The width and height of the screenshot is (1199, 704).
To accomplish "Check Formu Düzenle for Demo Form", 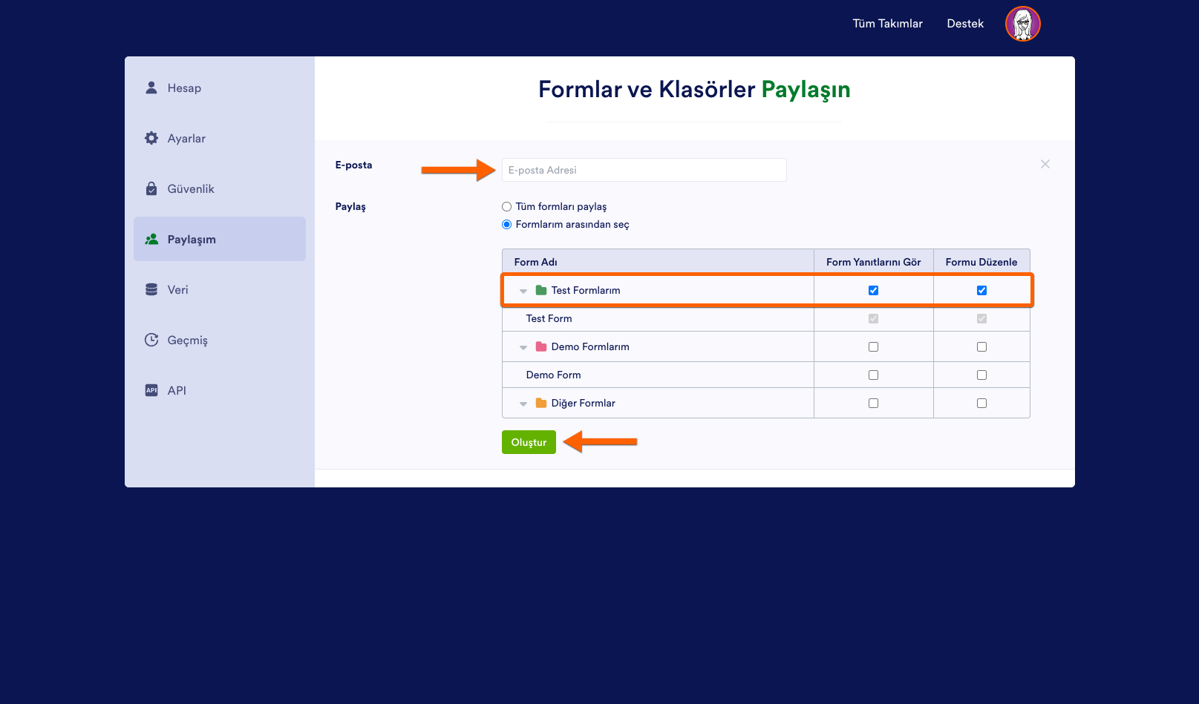I will point(981,375).
